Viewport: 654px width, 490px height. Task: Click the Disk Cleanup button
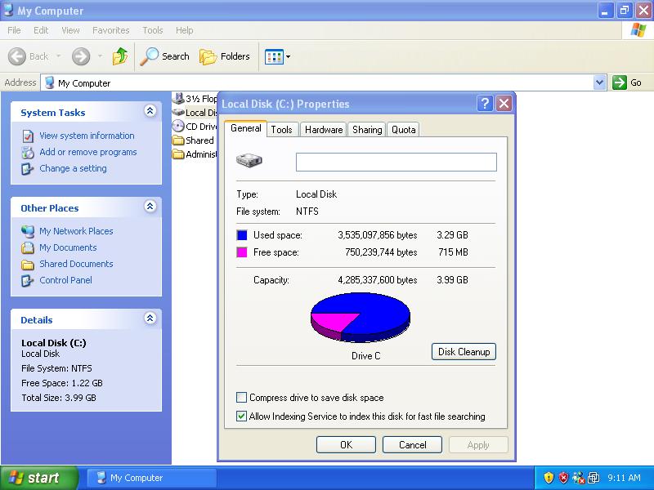(x=464, y=352)
